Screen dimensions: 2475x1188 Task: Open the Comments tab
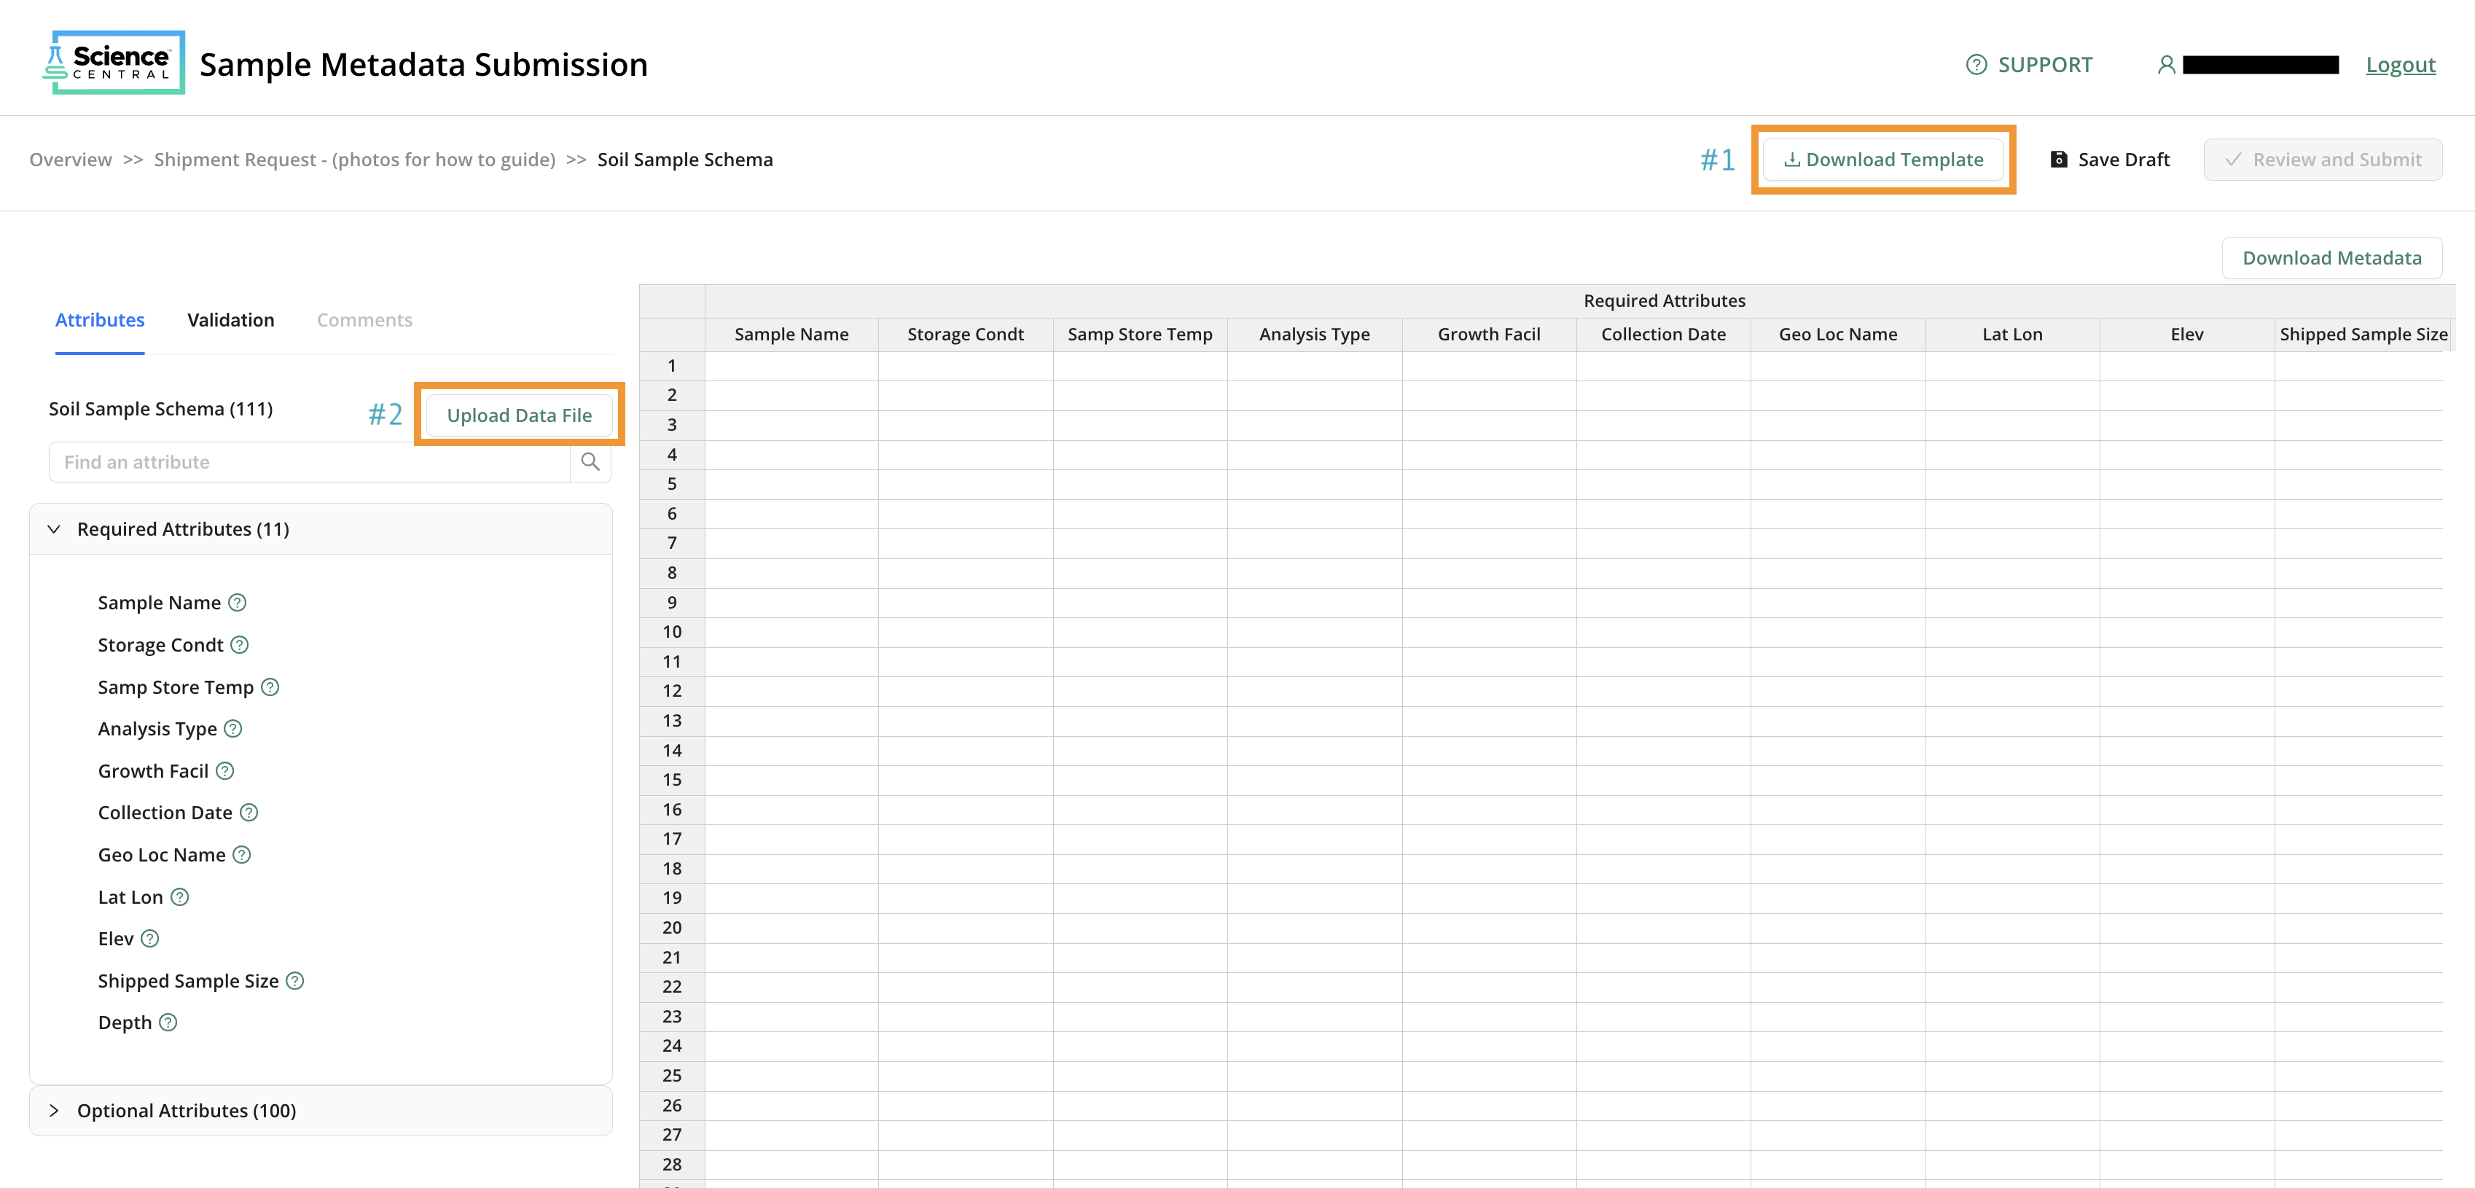[x=364, y=320]
